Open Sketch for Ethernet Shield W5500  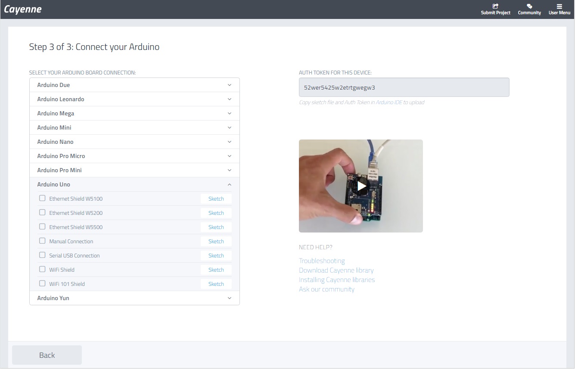point(216,227)
